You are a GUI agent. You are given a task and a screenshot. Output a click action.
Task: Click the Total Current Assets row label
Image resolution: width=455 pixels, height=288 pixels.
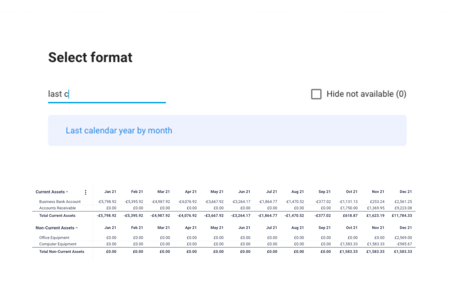[57, 216]
